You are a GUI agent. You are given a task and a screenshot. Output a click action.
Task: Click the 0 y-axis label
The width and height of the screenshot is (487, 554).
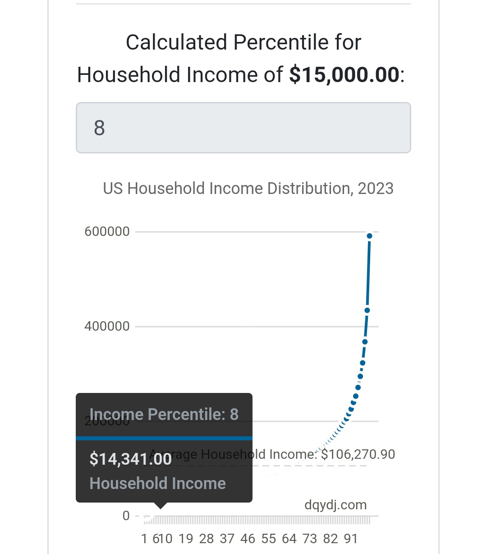coord(126,516)
